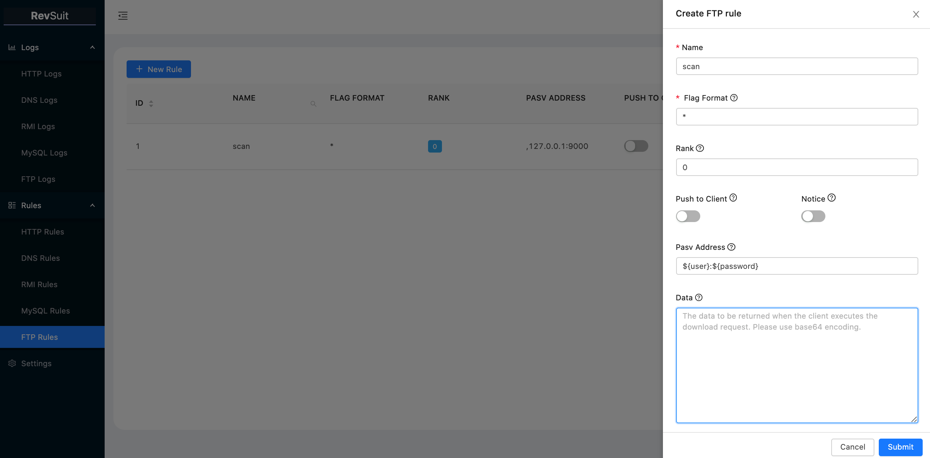Select FTP Logs from sidebar
This screenshot has width=930, height=458.
click(38, 179)
